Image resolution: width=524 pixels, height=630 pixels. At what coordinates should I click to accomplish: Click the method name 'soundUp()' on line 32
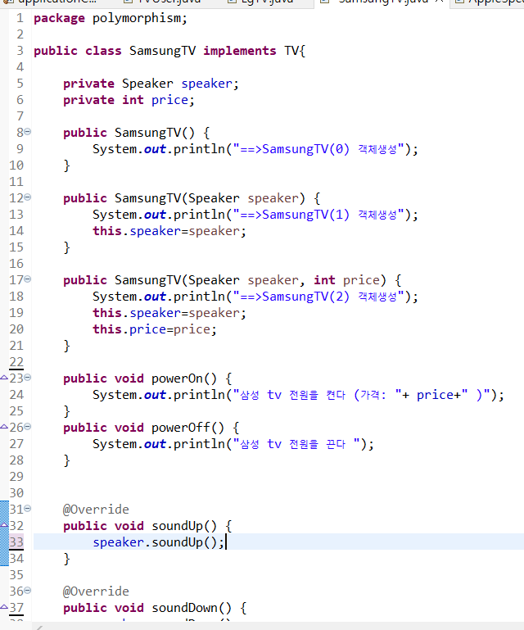pos(184,526)
